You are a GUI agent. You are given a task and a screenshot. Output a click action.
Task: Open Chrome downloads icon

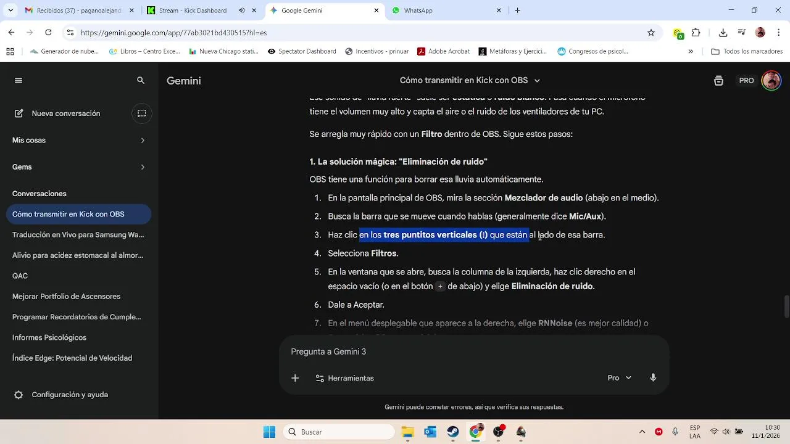coord(723,33)
